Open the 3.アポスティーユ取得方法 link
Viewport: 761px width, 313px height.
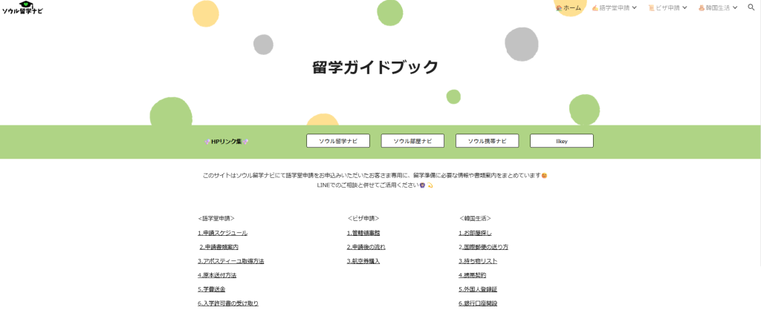(231, 261)
